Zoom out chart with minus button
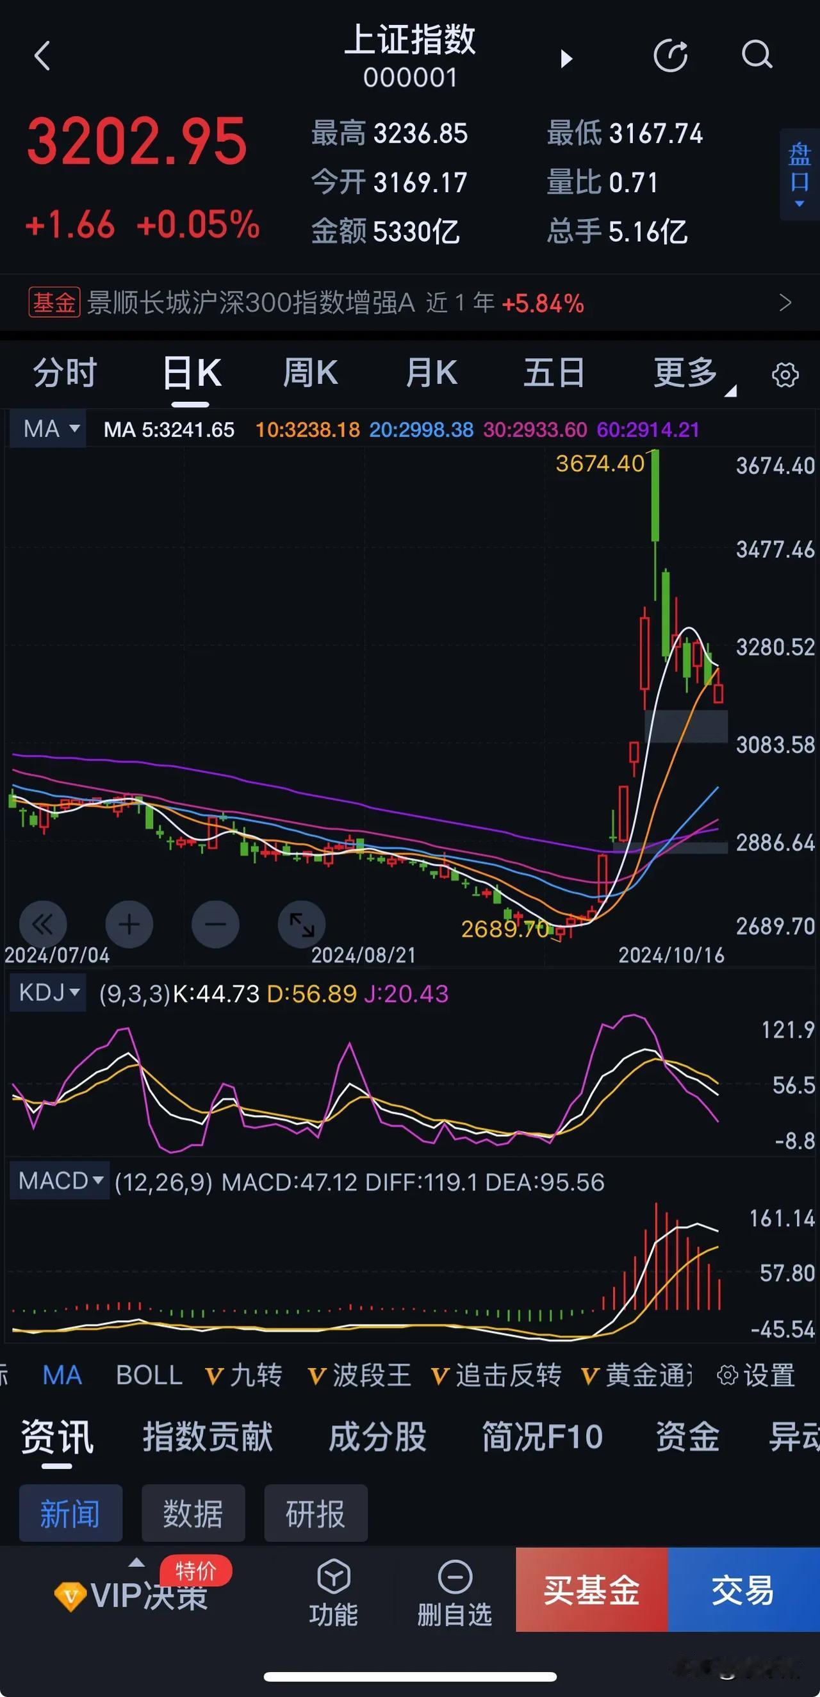The height and width of the screenshot is (1697, 820). 215,924
